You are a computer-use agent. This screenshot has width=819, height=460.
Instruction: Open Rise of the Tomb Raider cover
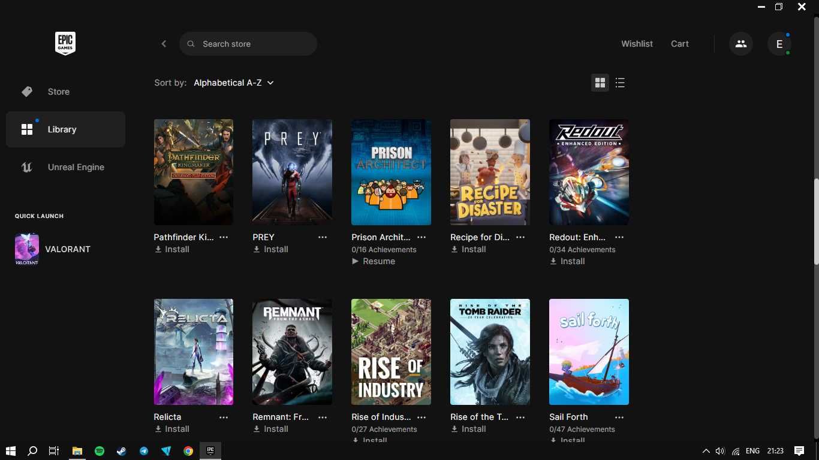(x=490, y=352)
